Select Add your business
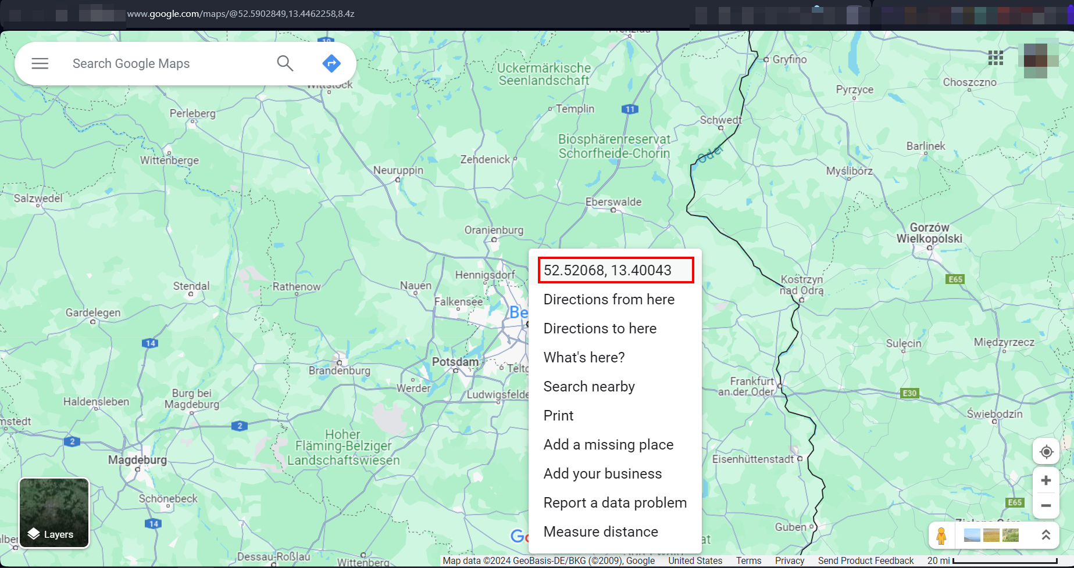Image resolution: width=1074 pixels, height=568 pixels. pos(615,473)
